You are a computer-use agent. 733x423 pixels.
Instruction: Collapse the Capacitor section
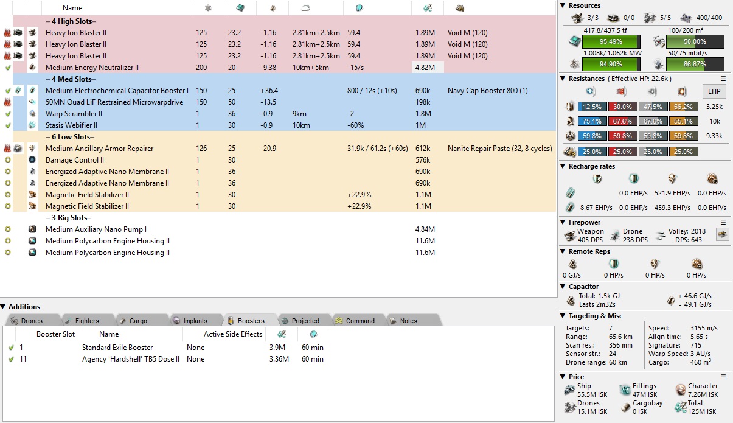[x=563, y=287]
